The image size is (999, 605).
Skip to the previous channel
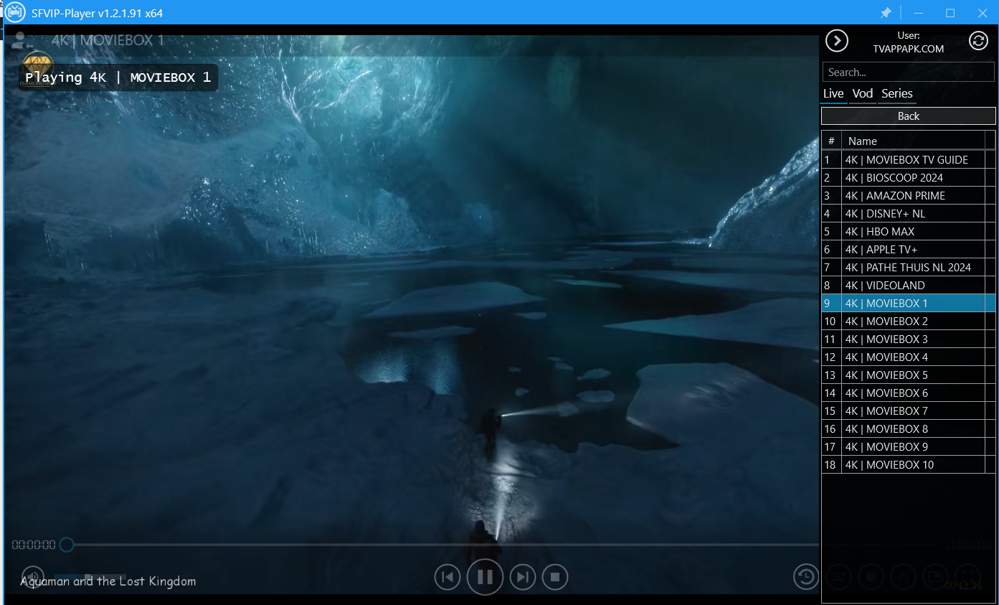[x=448, y=577]
